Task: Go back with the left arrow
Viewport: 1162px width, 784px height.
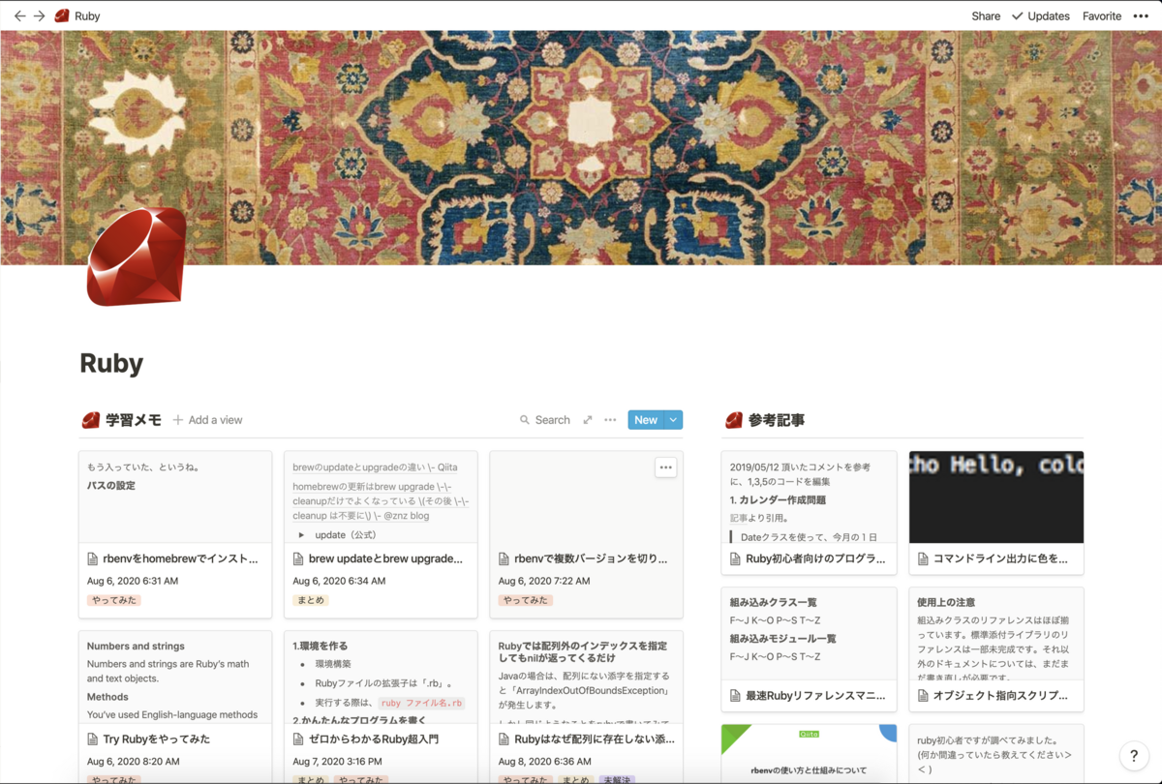Action: (x=19, y=15)
